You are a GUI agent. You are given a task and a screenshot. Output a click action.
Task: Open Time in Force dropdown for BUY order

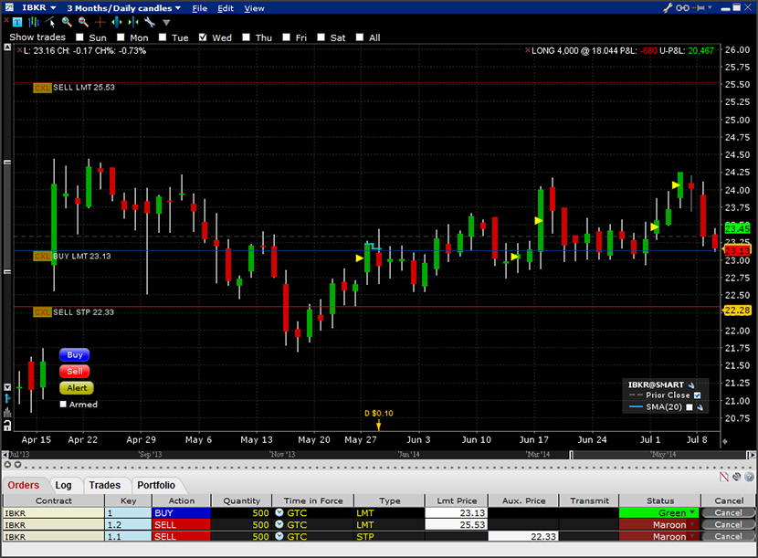tap(279, 513)
